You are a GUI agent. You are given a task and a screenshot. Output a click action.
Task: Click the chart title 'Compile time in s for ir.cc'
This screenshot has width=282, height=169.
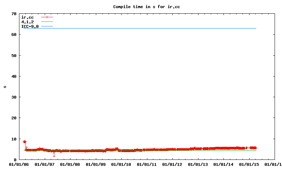pyautogui.click(x=141, y=7)
